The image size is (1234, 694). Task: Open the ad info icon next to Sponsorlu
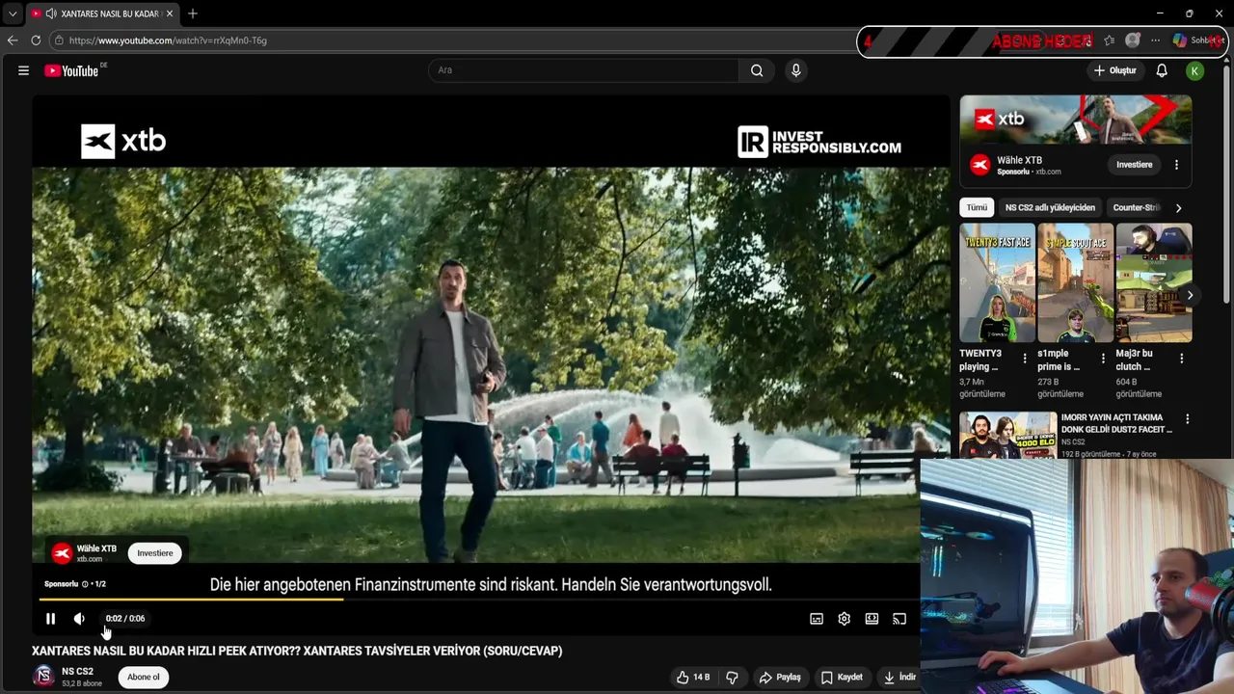[85, 584]
